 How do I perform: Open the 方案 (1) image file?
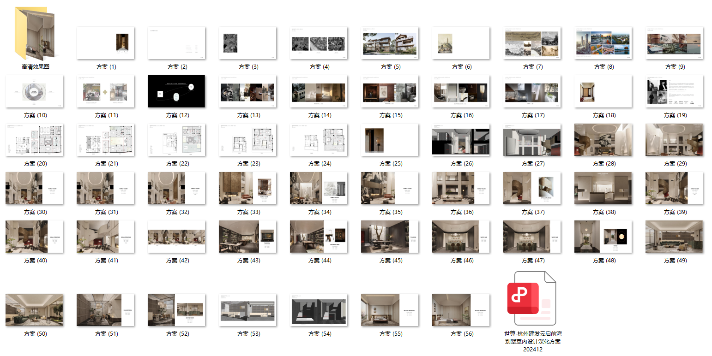(x=105, y=43)
